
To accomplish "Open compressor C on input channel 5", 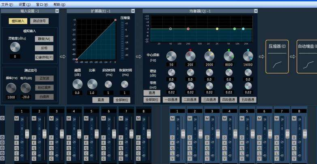I will [86, 153].
